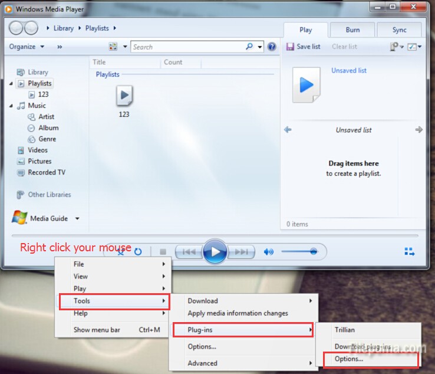Expand the Organize dropdown
Screen dimensions: 435x374
click(27, 47)
